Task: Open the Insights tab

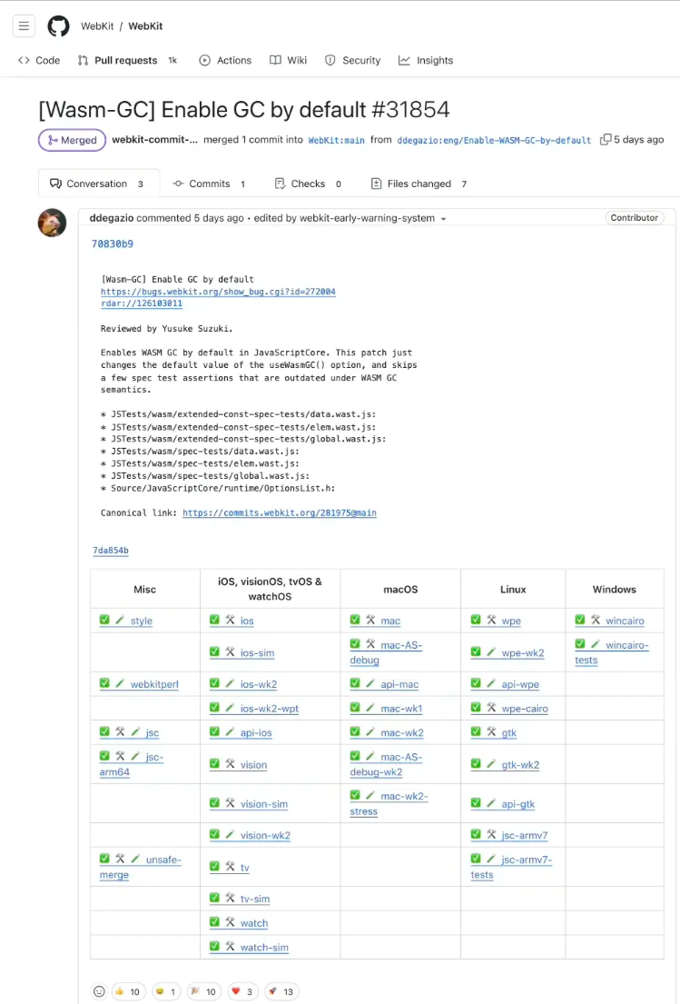Action: 426,60
